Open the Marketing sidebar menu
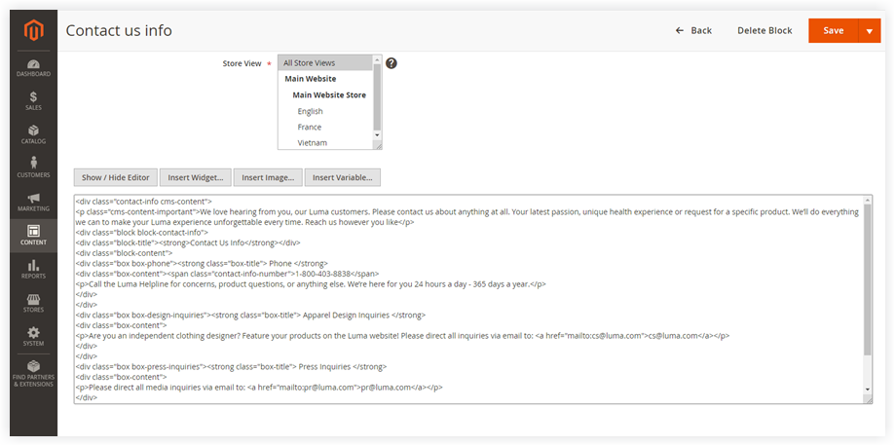895x446 pixels. click(x=33, y=203)
